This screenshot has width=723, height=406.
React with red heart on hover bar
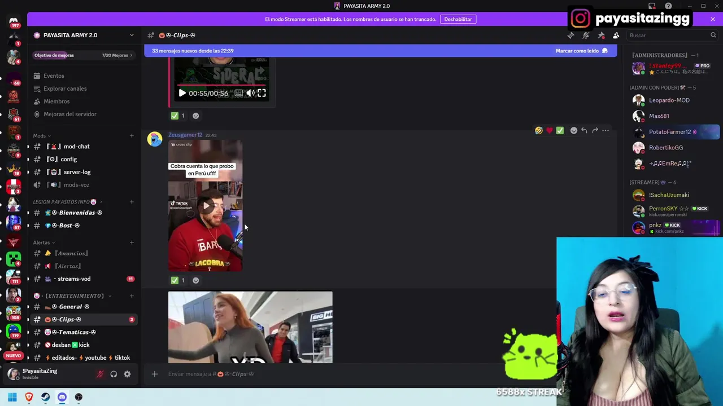coord(549,130)
